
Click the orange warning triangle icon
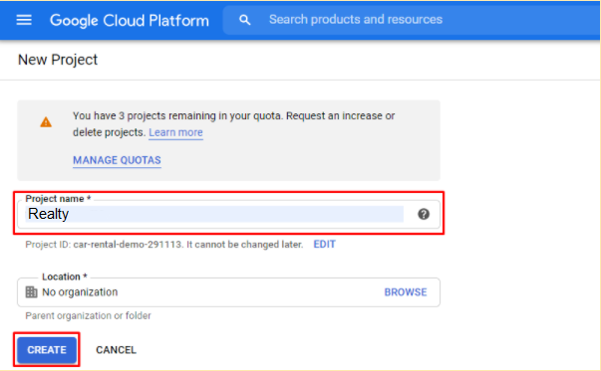[46, 122]
